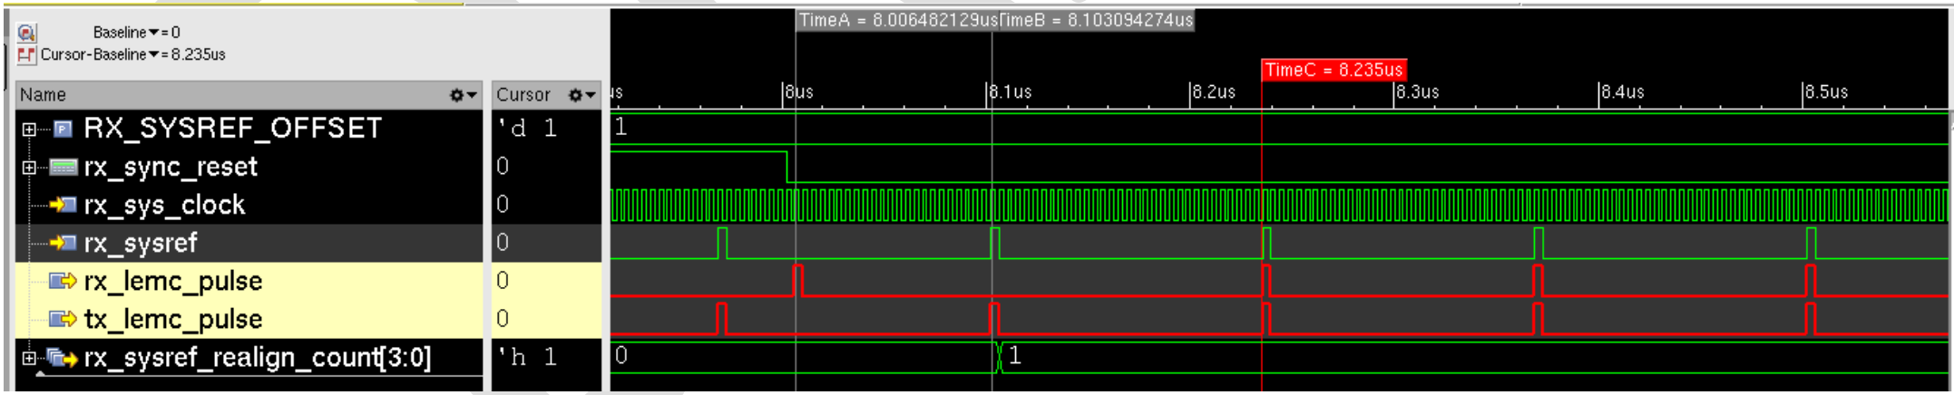Click the magnifier search icon beside Baseline

[26, 33]
